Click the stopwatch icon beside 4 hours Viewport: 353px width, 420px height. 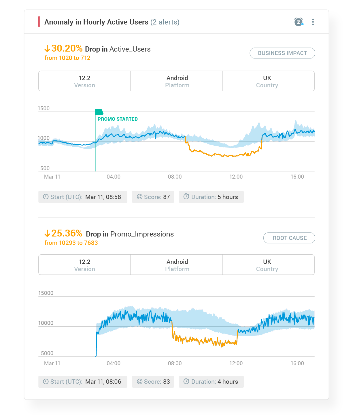[186, 381]
